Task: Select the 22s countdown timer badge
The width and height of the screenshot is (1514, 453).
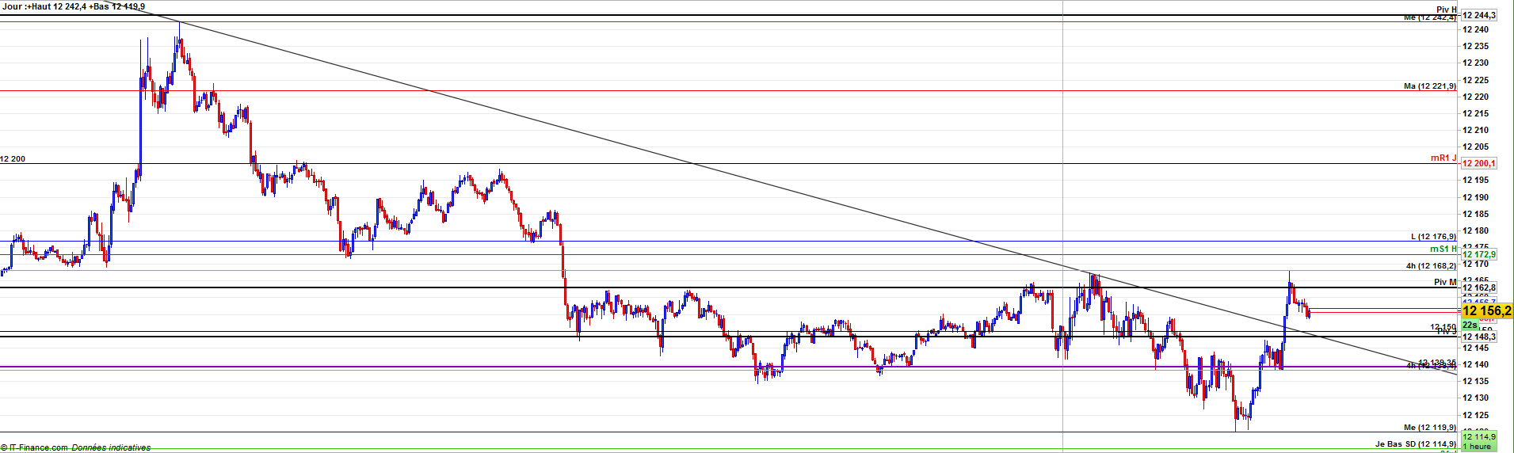Action: point(1470,325)
